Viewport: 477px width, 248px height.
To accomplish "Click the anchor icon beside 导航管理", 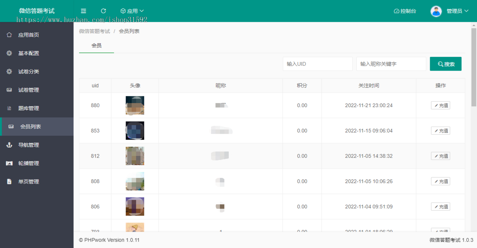I will pos(9,145).
